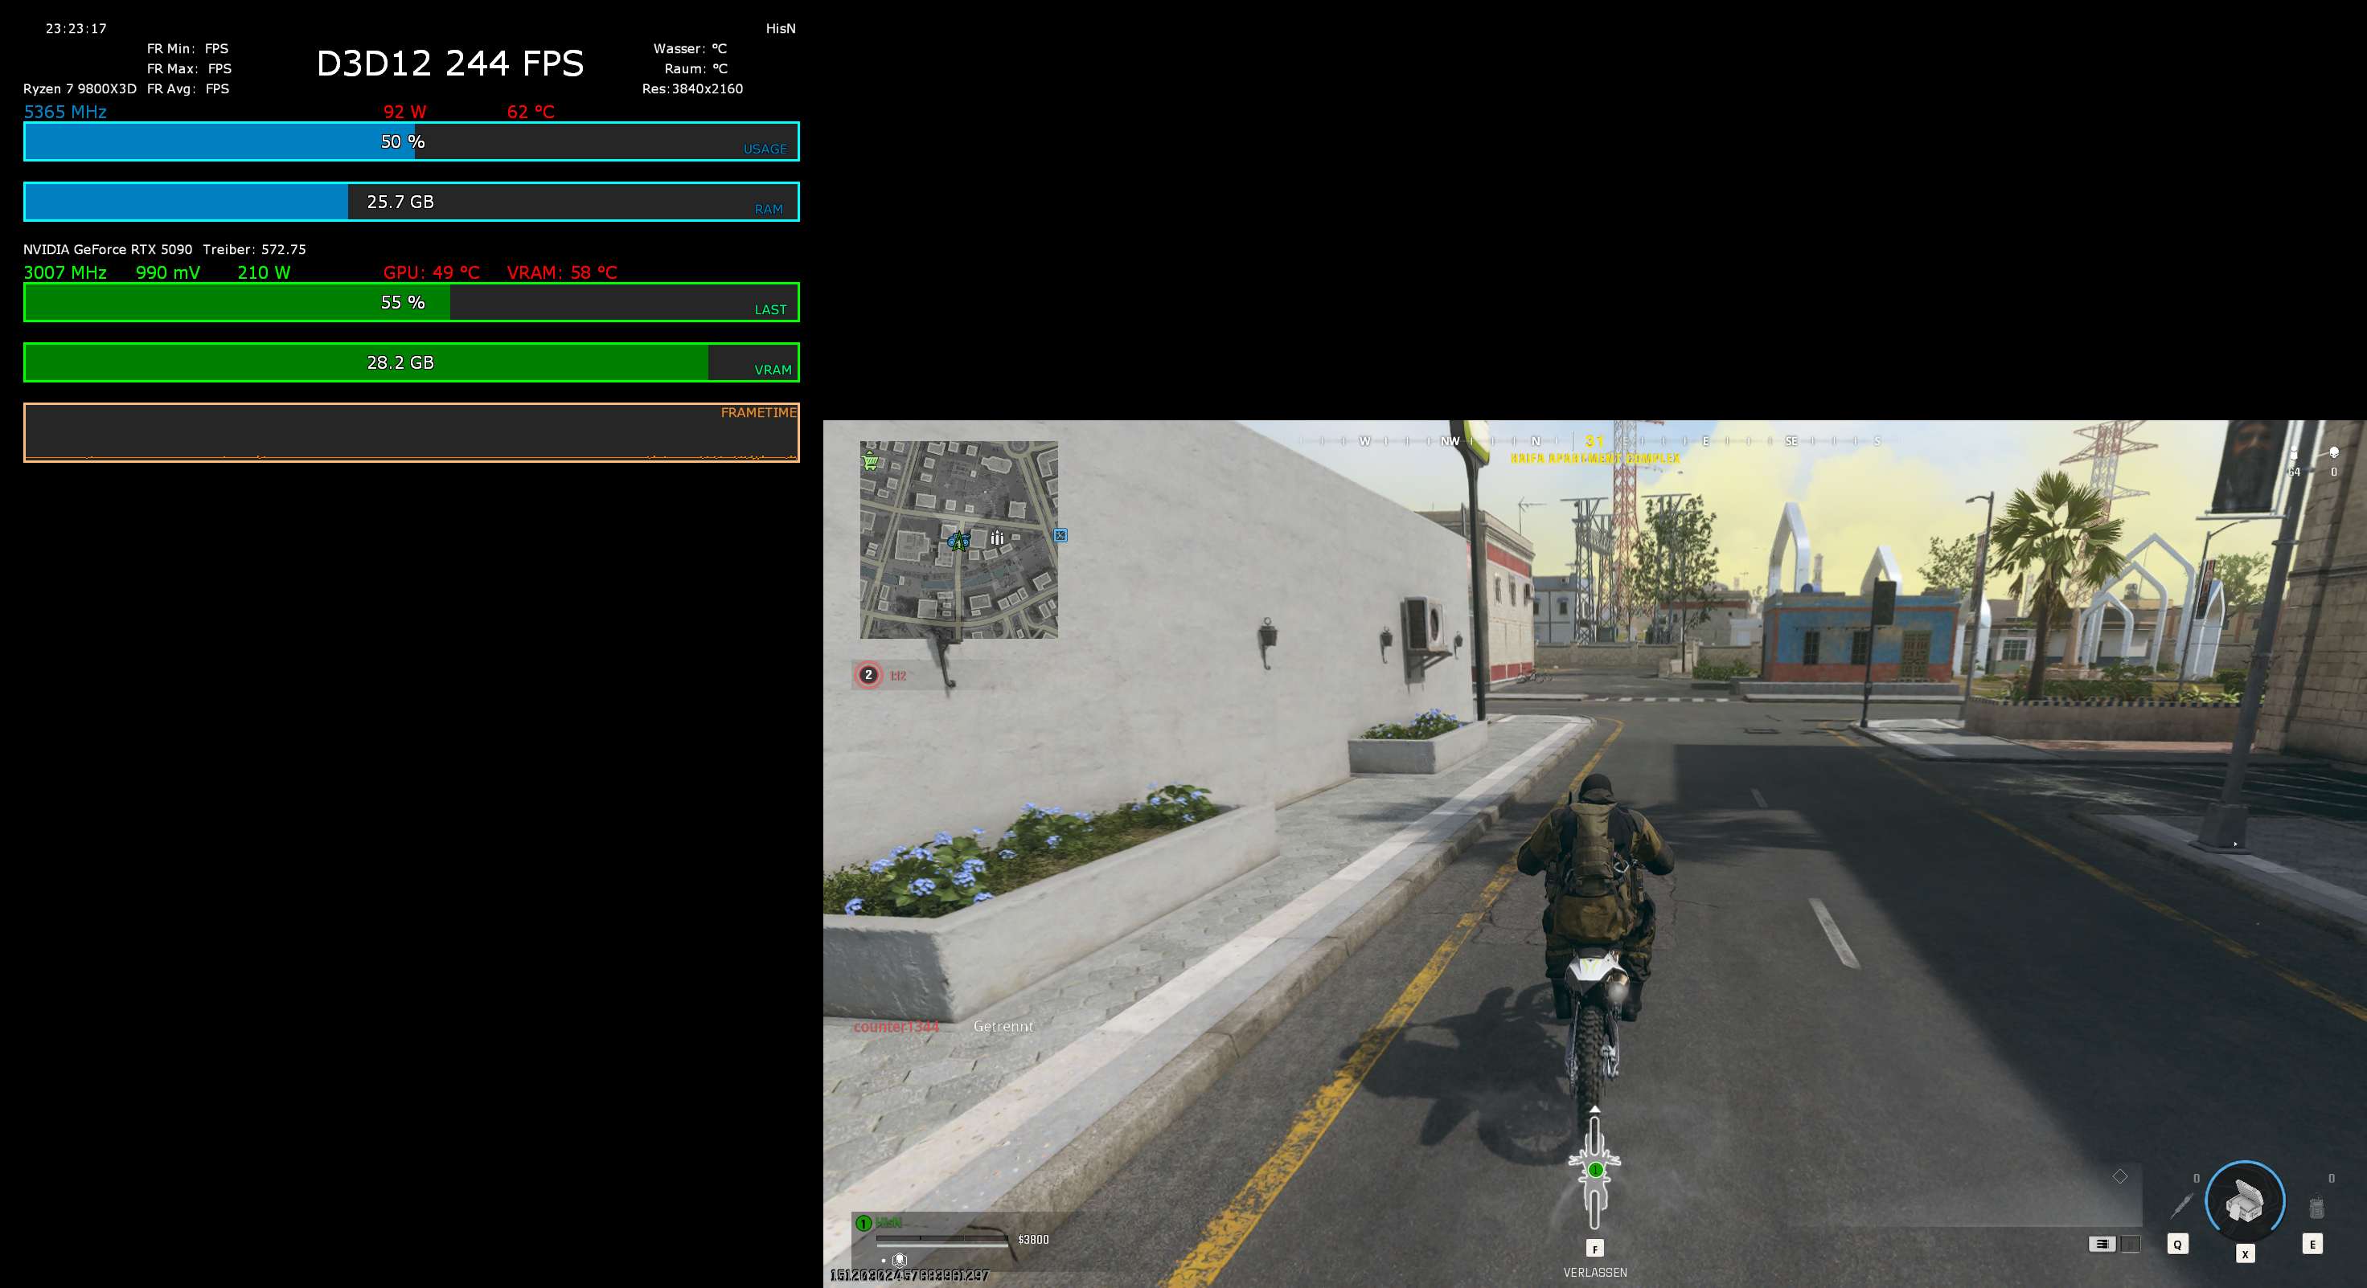Click the tactical equipment icon above Q
The height and width of the screenshot is (1288, 2367).
click(x=2181, y=1205)
